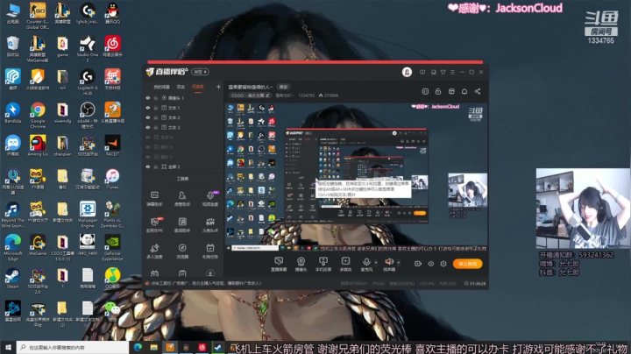631x354 pixels.
Task: Click the ad promotion notice in status bar
Action: (203, 283)
